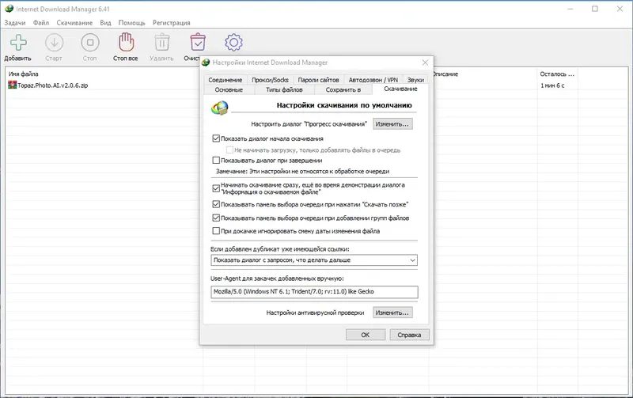
Task: Close the settings dialog
Action: (x=425, y=63)
